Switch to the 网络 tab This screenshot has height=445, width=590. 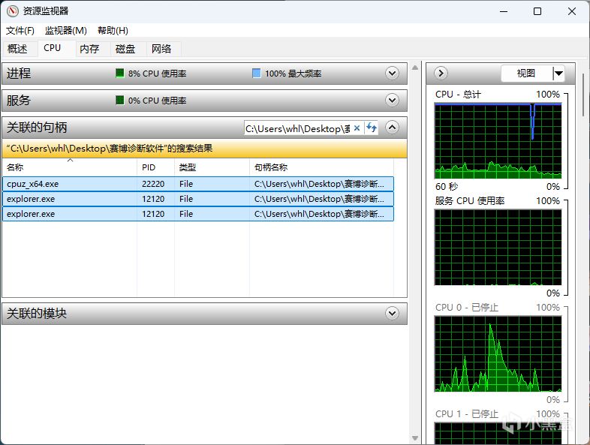pyautogui.click(x=161, y=49)
